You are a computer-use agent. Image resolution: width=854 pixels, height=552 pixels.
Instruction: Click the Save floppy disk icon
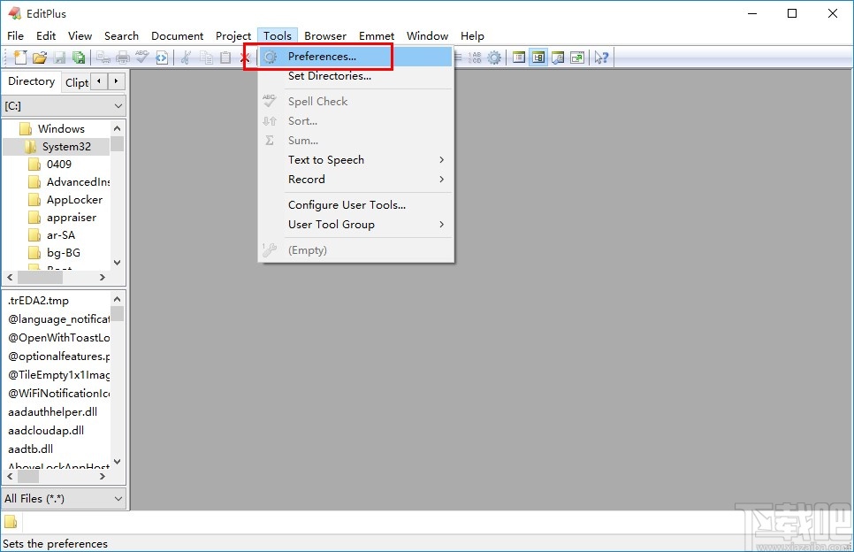pos(59,57)
